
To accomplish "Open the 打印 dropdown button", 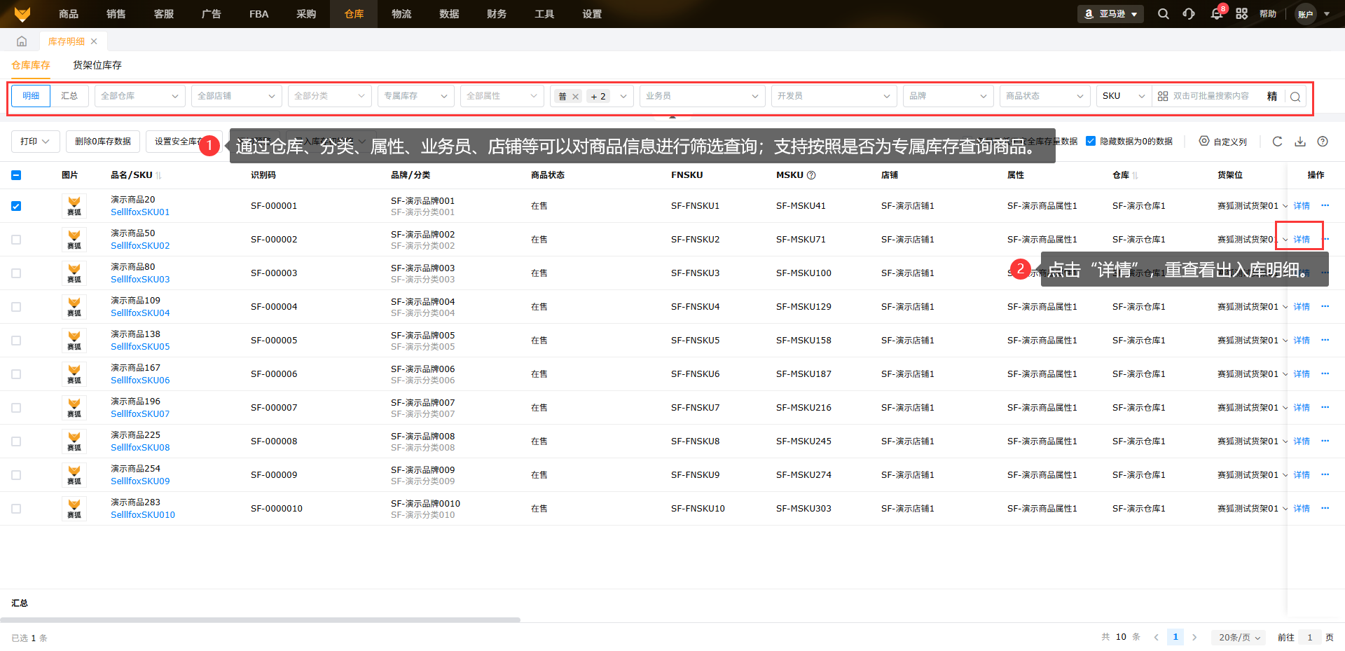I will pyautogui.click(x=36, y=142).
